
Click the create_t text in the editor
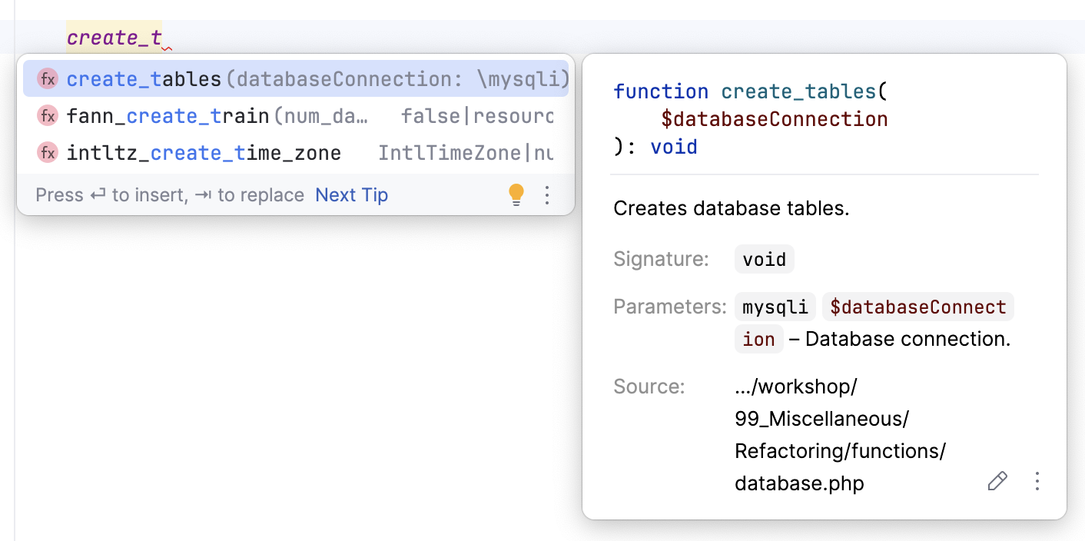[x=112, y=36]
